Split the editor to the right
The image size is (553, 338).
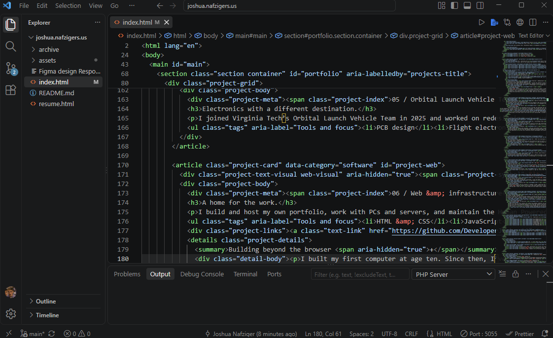pyautogui.click(x=533, y=22)
